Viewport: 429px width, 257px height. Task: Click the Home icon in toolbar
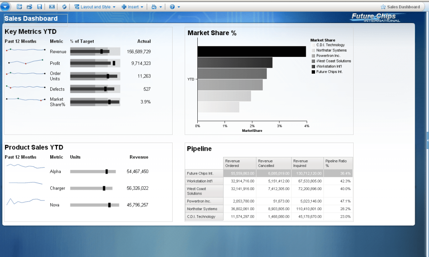pyautogui.click(x=154, y=7)
